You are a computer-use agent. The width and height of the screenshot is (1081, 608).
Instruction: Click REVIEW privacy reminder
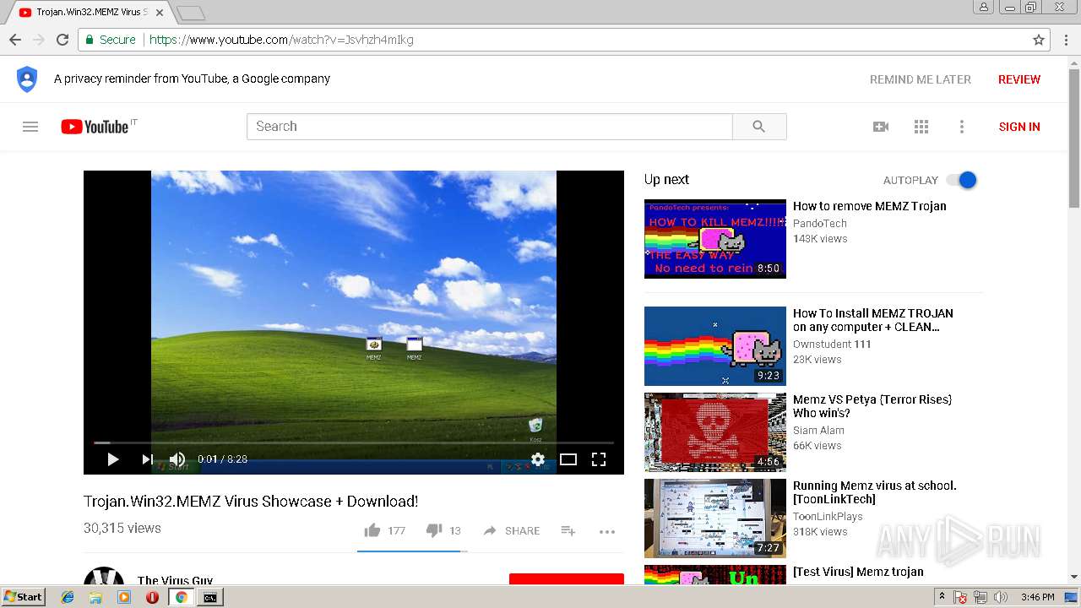point(1019,79)
